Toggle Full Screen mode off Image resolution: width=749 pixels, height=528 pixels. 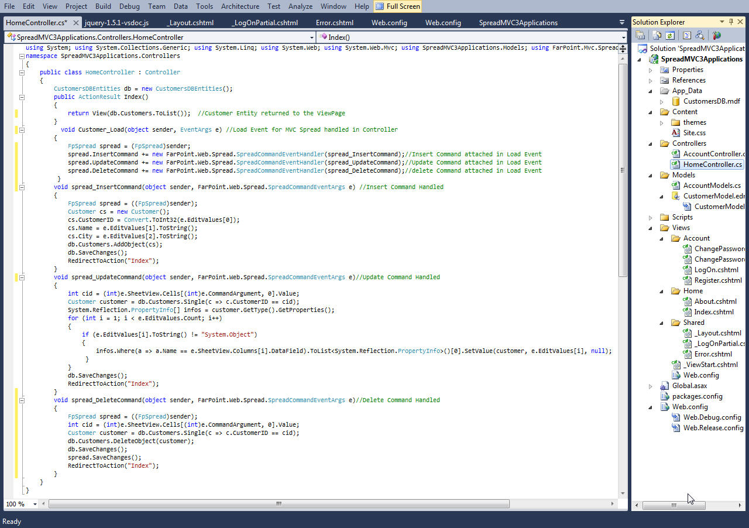(397, 6)
